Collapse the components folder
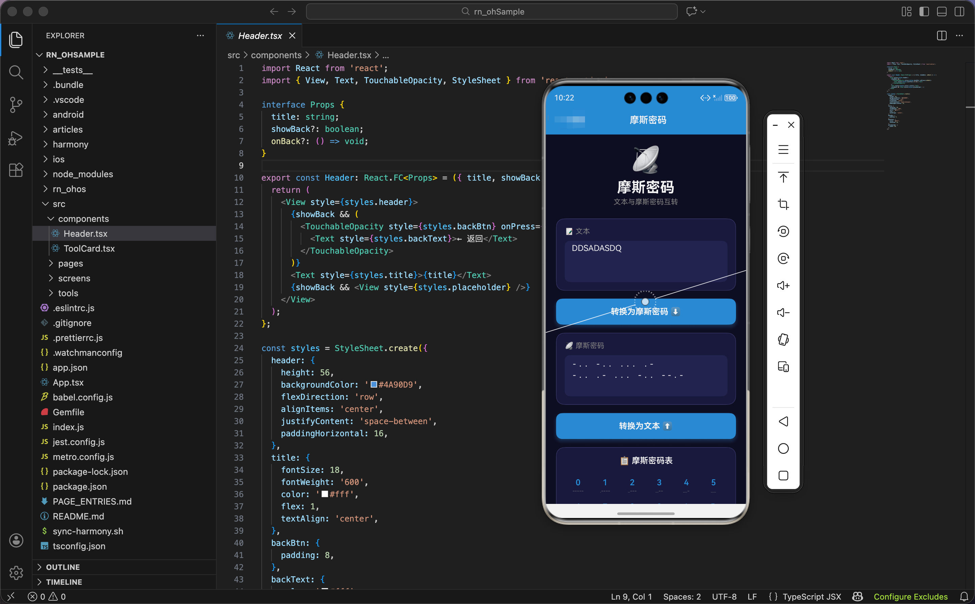 coord(83,218)
